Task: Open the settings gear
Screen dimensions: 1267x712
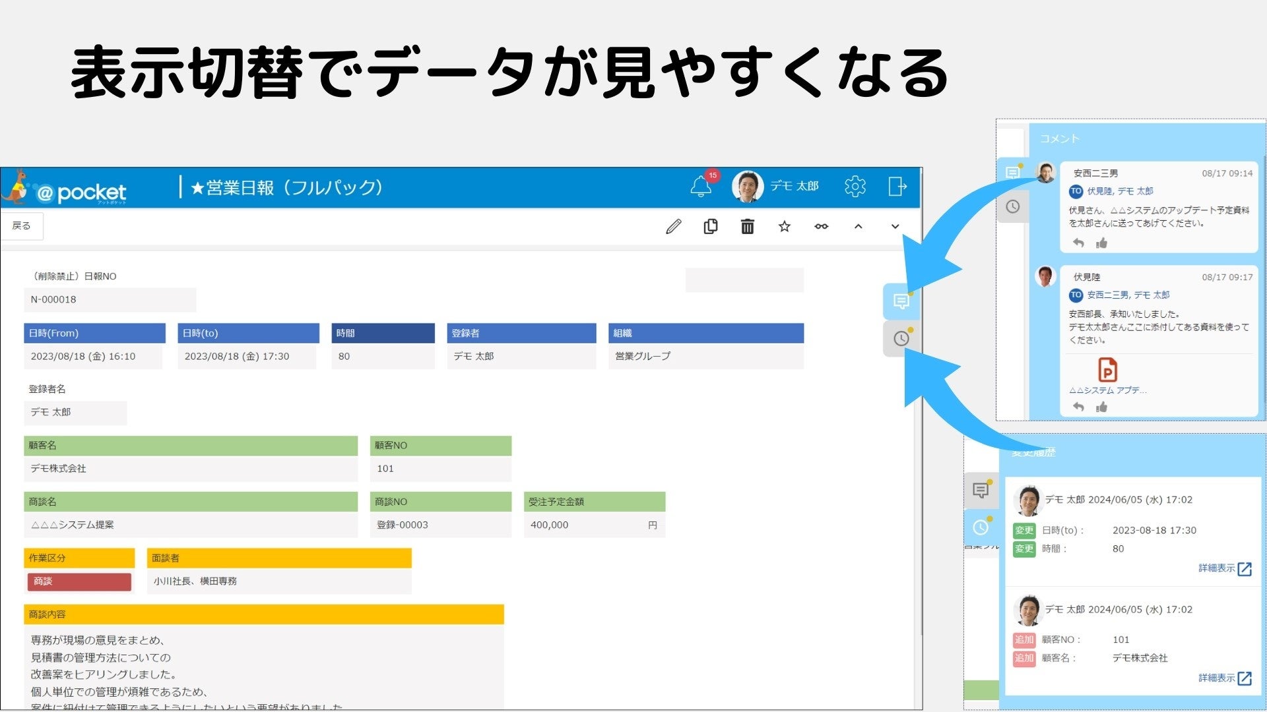Action: coord(855,187)
